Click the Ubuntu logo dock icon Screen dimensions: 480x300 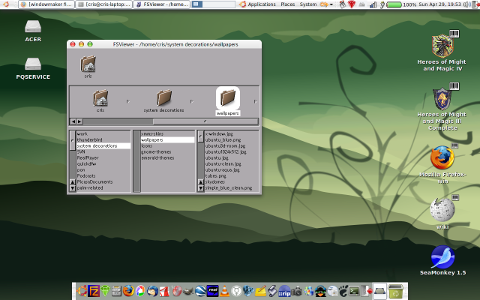click(x=82, y=290)
